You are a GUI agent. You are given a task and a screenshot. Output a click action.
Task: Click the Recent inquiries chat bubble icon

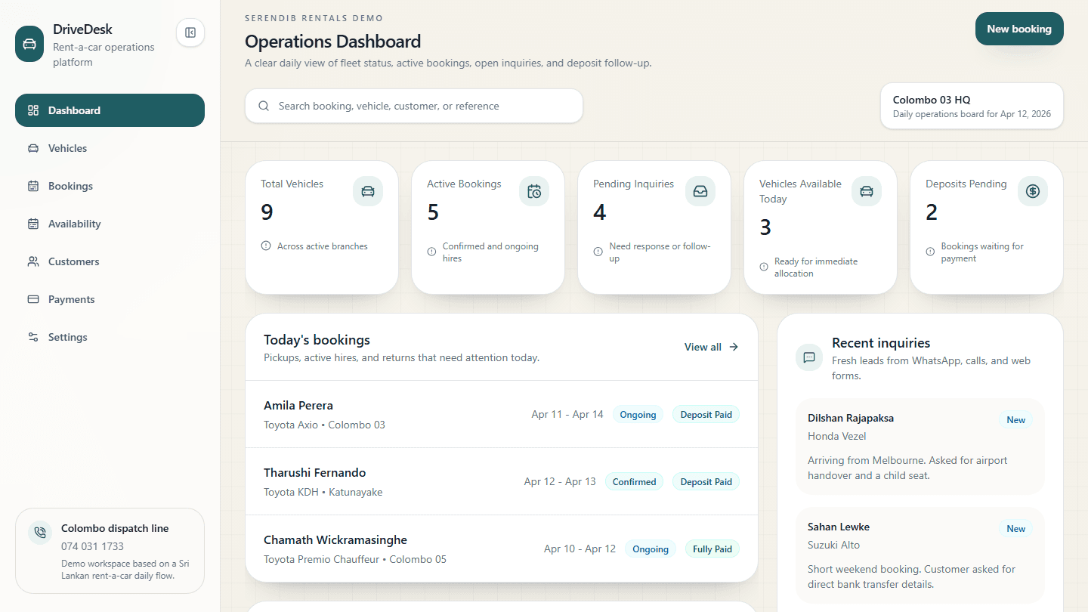809,357
